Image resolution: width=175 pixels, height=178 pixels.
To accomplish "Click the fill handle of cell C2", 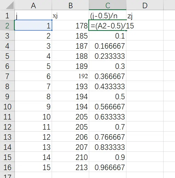I will pos(126,30).
